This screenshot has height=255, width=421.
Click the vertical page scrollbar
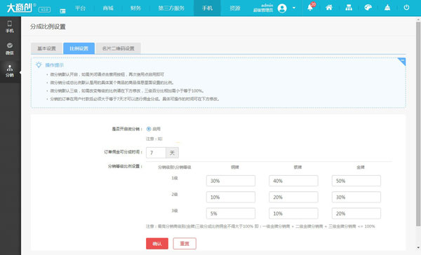coord(418,123)
